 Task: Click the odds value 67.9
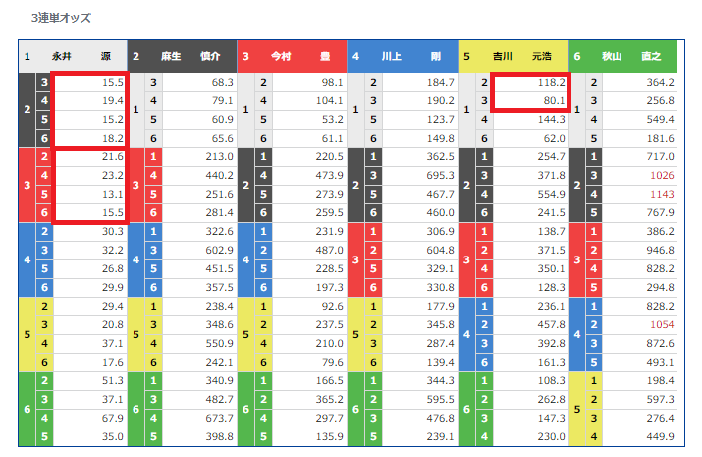click(112, 418)
